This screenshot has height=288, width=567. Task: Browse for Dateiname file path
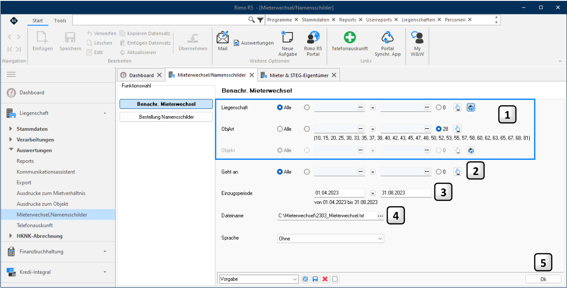coord(380,215)
